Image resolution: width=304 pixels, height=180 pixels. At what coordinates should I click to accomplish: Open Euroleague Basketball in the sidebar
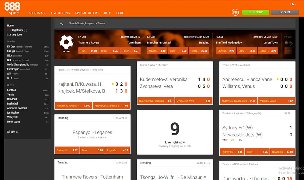pyautogui.click(x=28, y=69)
